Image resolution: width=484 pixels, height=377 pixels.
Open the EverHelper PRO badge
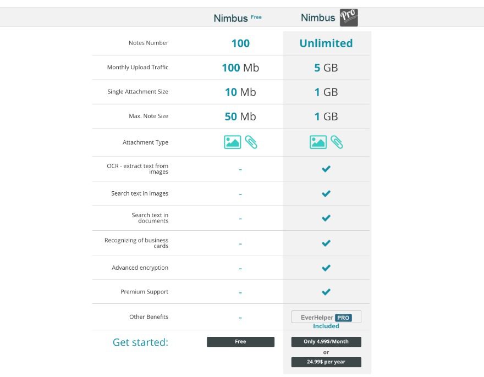(x=326, y=317)
